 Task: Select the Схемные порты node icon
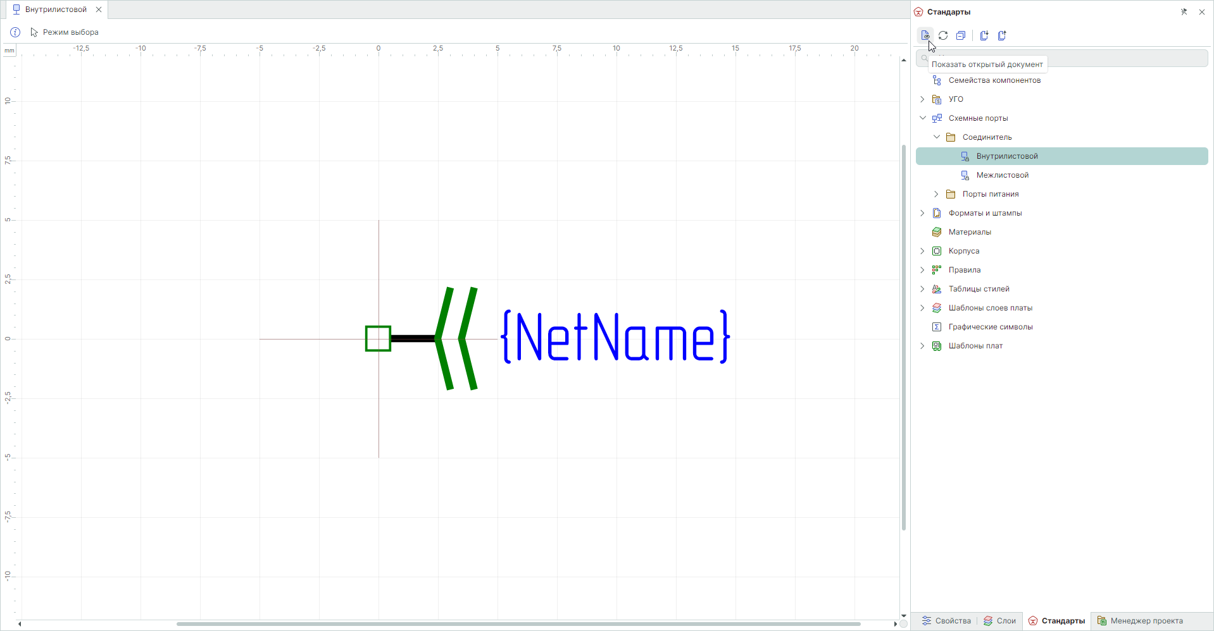click(937, 118)
